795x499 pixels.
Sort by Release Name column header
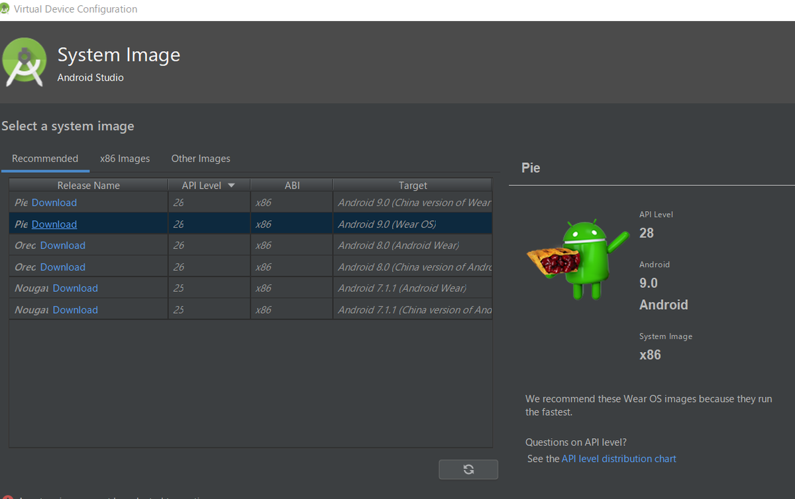[x=89, y=185]
